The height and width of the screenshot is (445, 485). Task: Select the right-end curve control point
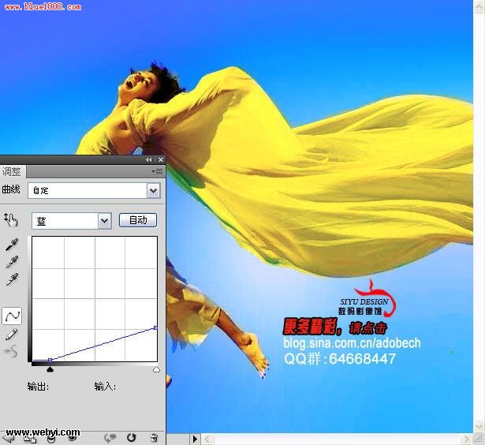[155, 327]
